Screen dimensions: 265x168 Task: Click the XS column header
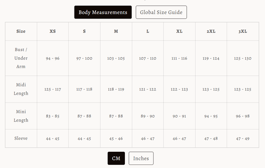point(53,31)
